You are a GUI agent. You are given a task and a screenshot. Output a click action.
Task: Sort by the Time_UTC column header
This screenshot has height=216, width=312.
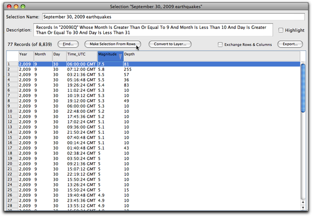[x=82, y=56]
